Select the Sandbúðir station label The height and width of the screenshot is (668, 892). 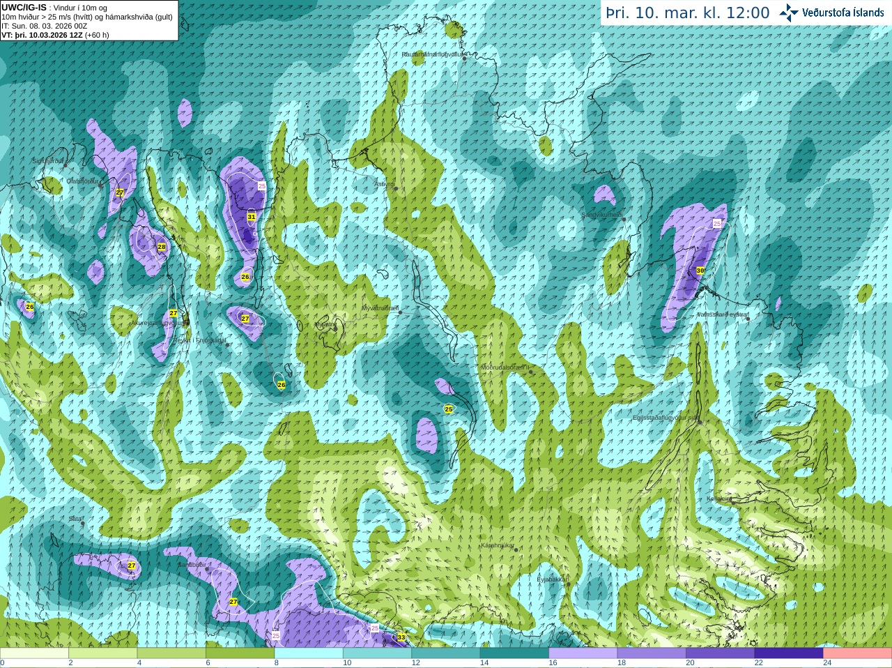pyautogui.click(x=192, y=565)
